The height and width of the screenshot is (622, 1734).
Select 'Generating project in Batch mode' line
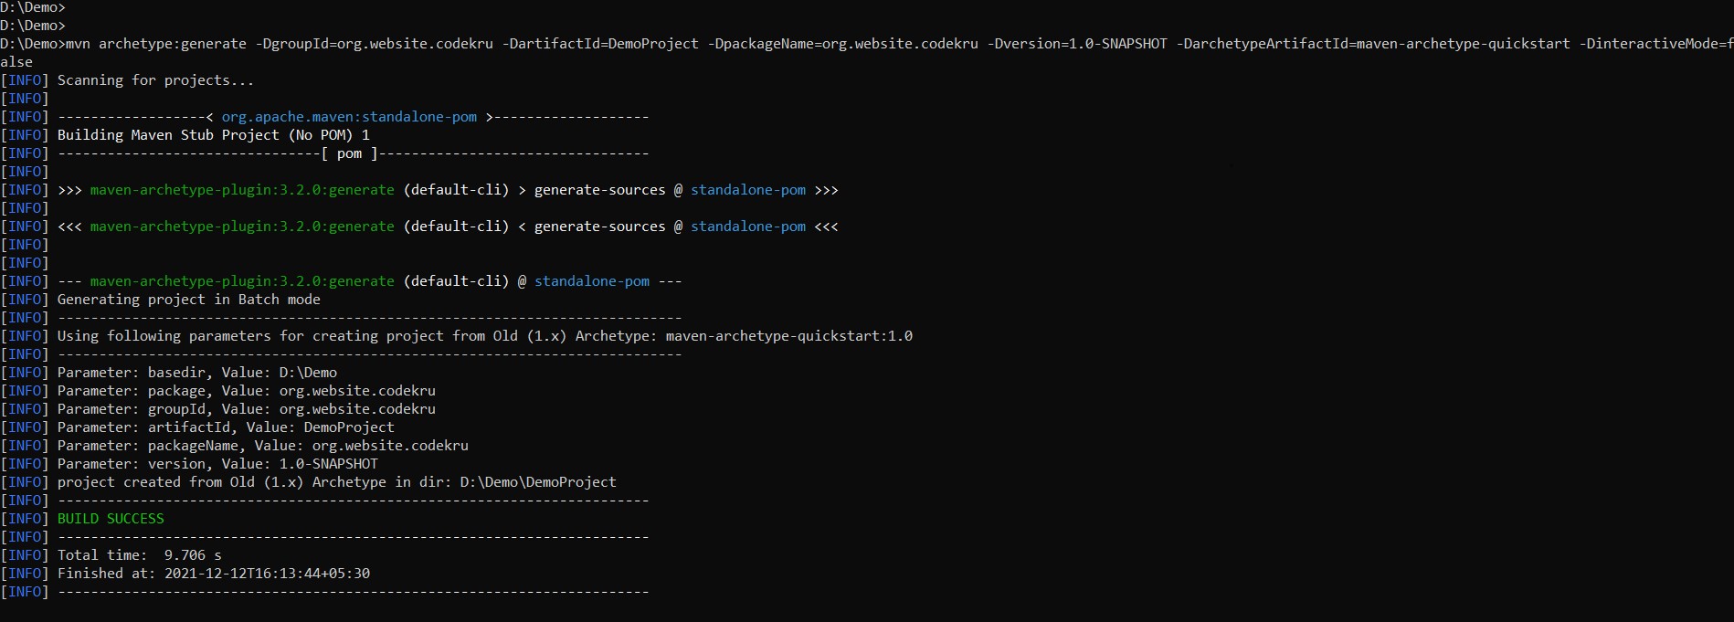[188, 300]
